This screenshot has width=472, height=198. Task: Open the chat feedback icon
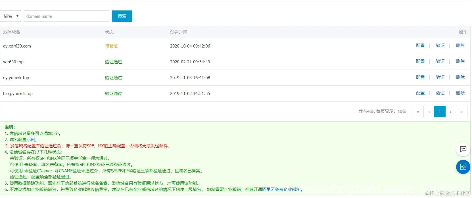tap(463, 149)
